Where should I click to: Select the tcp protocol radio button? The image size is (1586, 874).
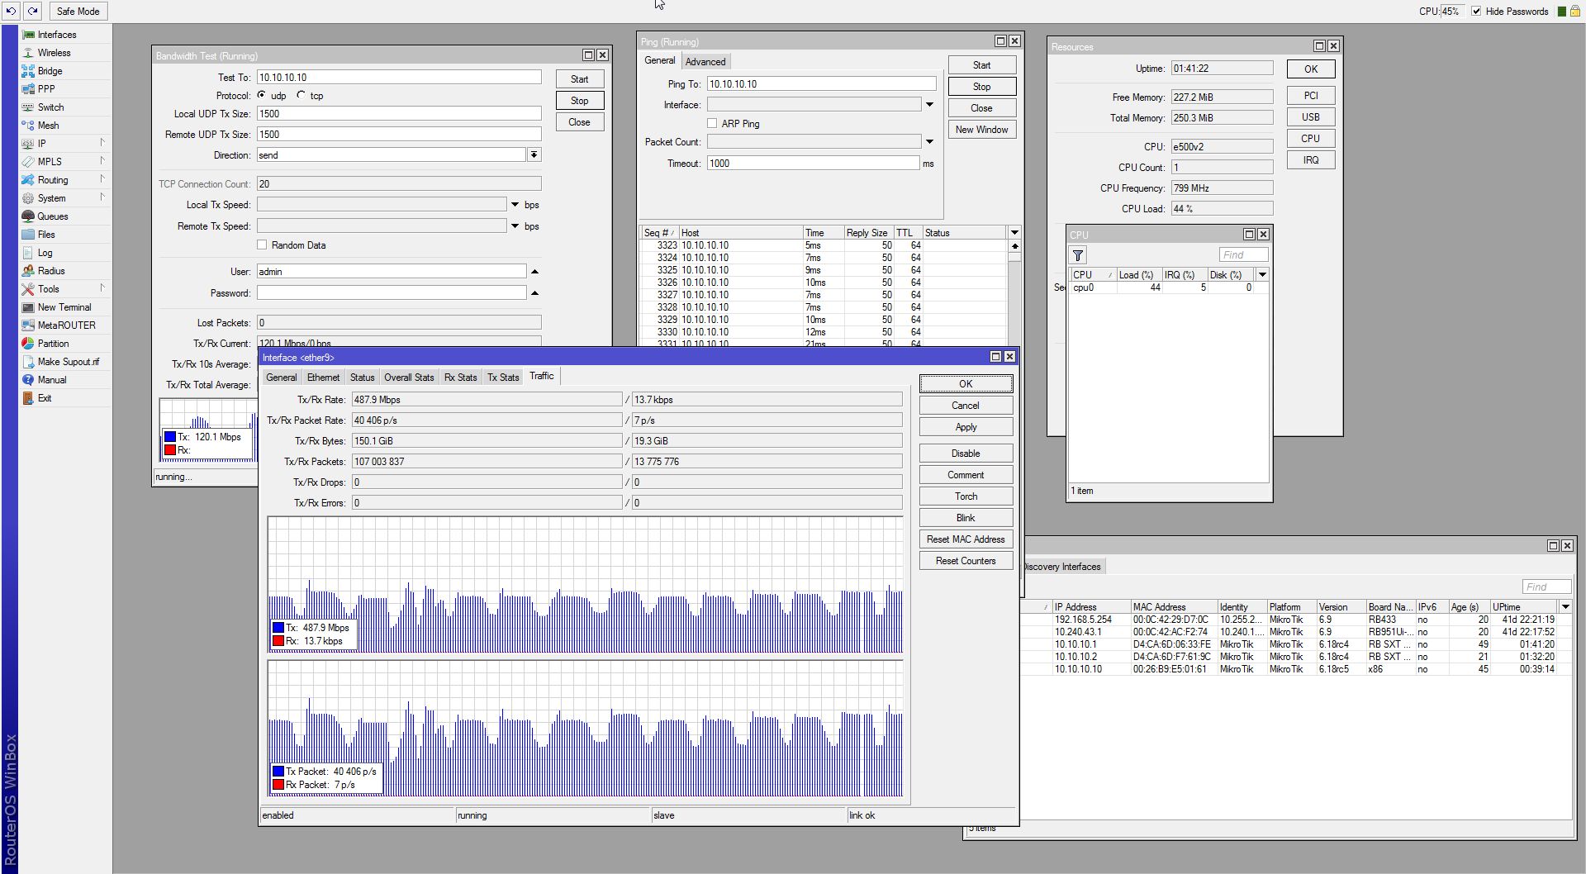coord(302,96)
